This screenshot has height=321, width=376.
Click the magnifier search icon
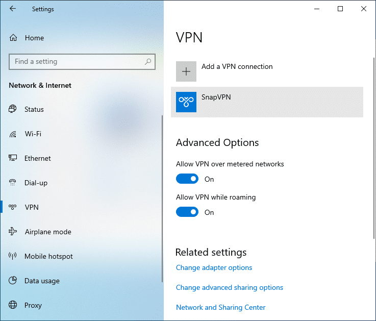(x=148, y=62)
